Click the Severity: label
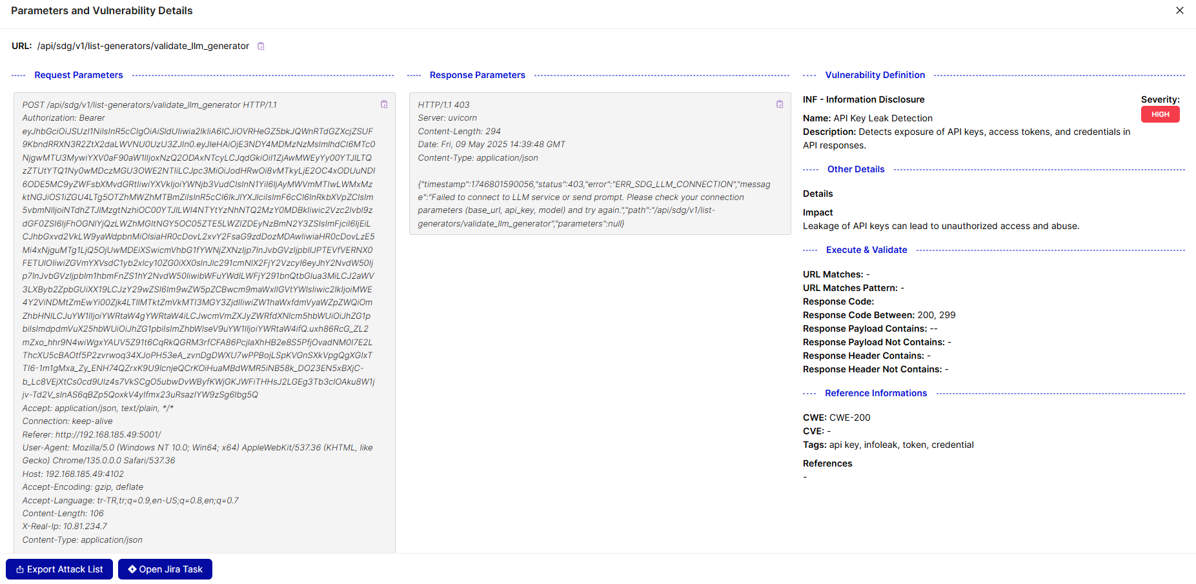This screenshot has height=584, width=1196. click(1160, 99)
